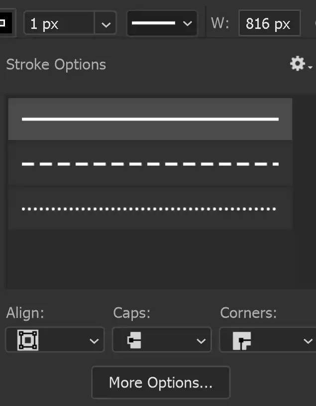Edit the W width value field
This screenshot has width=316, height=406.
[269, 23]
